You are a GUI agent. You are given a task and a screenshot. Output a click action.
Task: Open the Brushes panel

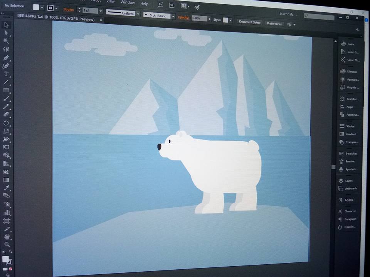[x=347, y=161]
